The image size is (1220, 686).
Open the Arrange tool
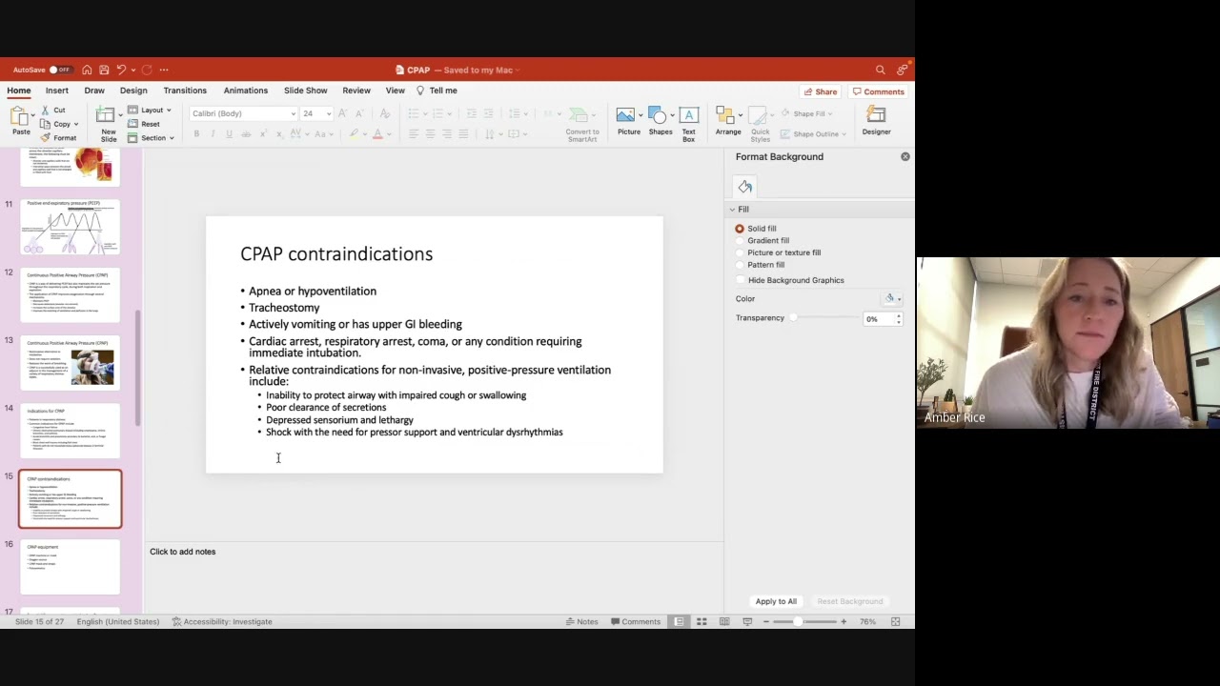coord(728,121)
